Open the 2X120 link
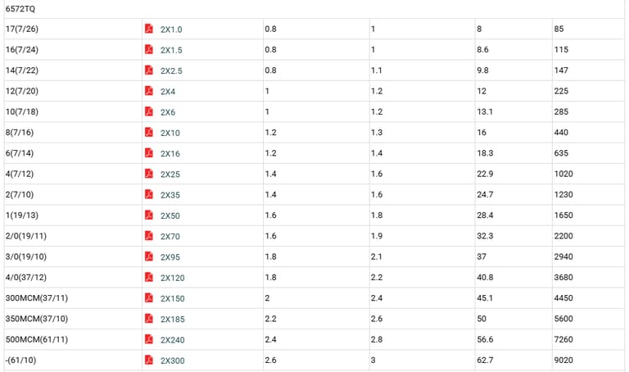Viewport: 629px width, 372px height. [172, 277]
